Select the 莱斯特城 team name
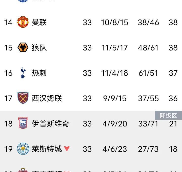182x172 pixels. tap(47, 149)
